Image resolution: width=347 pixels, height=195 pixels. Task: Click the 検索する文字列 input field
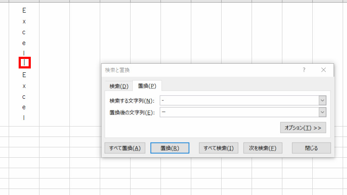tap(239, 101)
